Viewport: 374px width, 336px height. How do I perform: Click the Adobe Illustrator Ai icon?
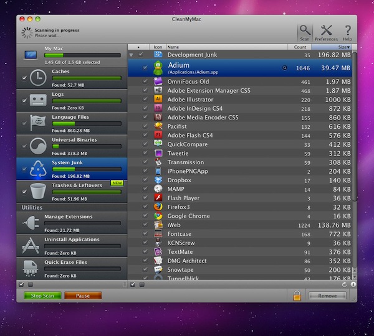click(x=158, y=100)
